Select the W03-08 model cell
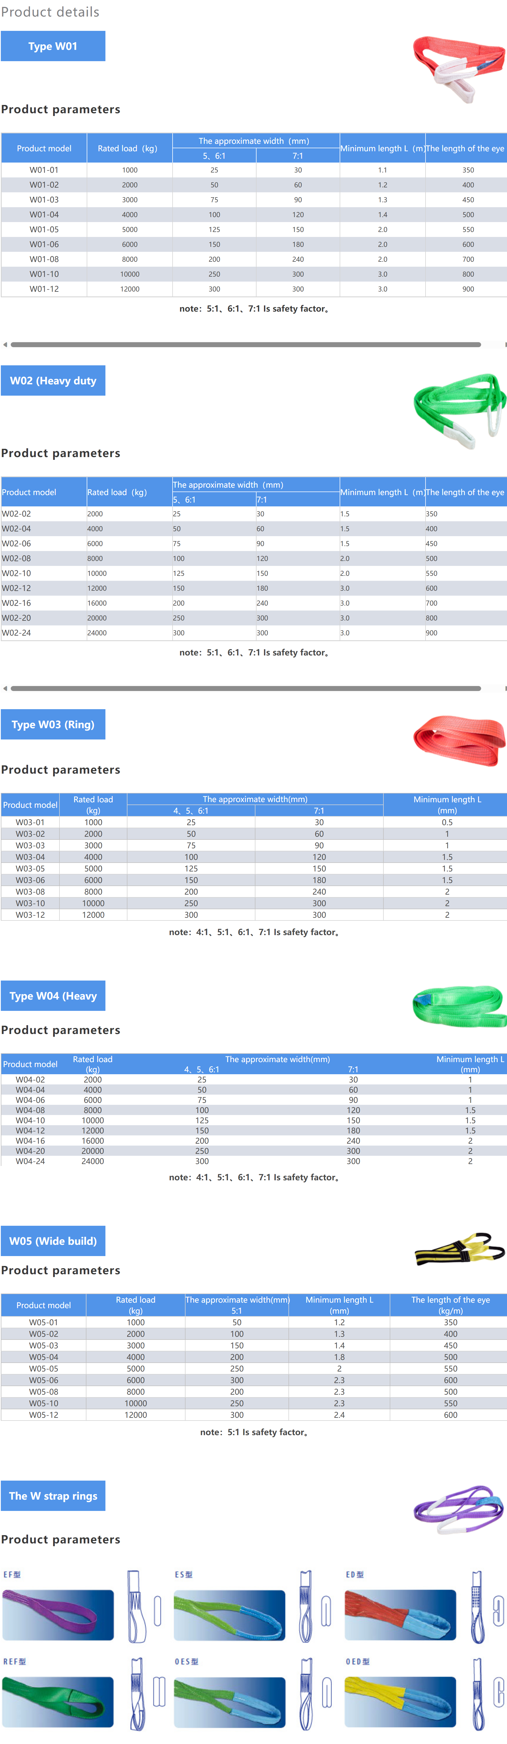 coord(31,892)
